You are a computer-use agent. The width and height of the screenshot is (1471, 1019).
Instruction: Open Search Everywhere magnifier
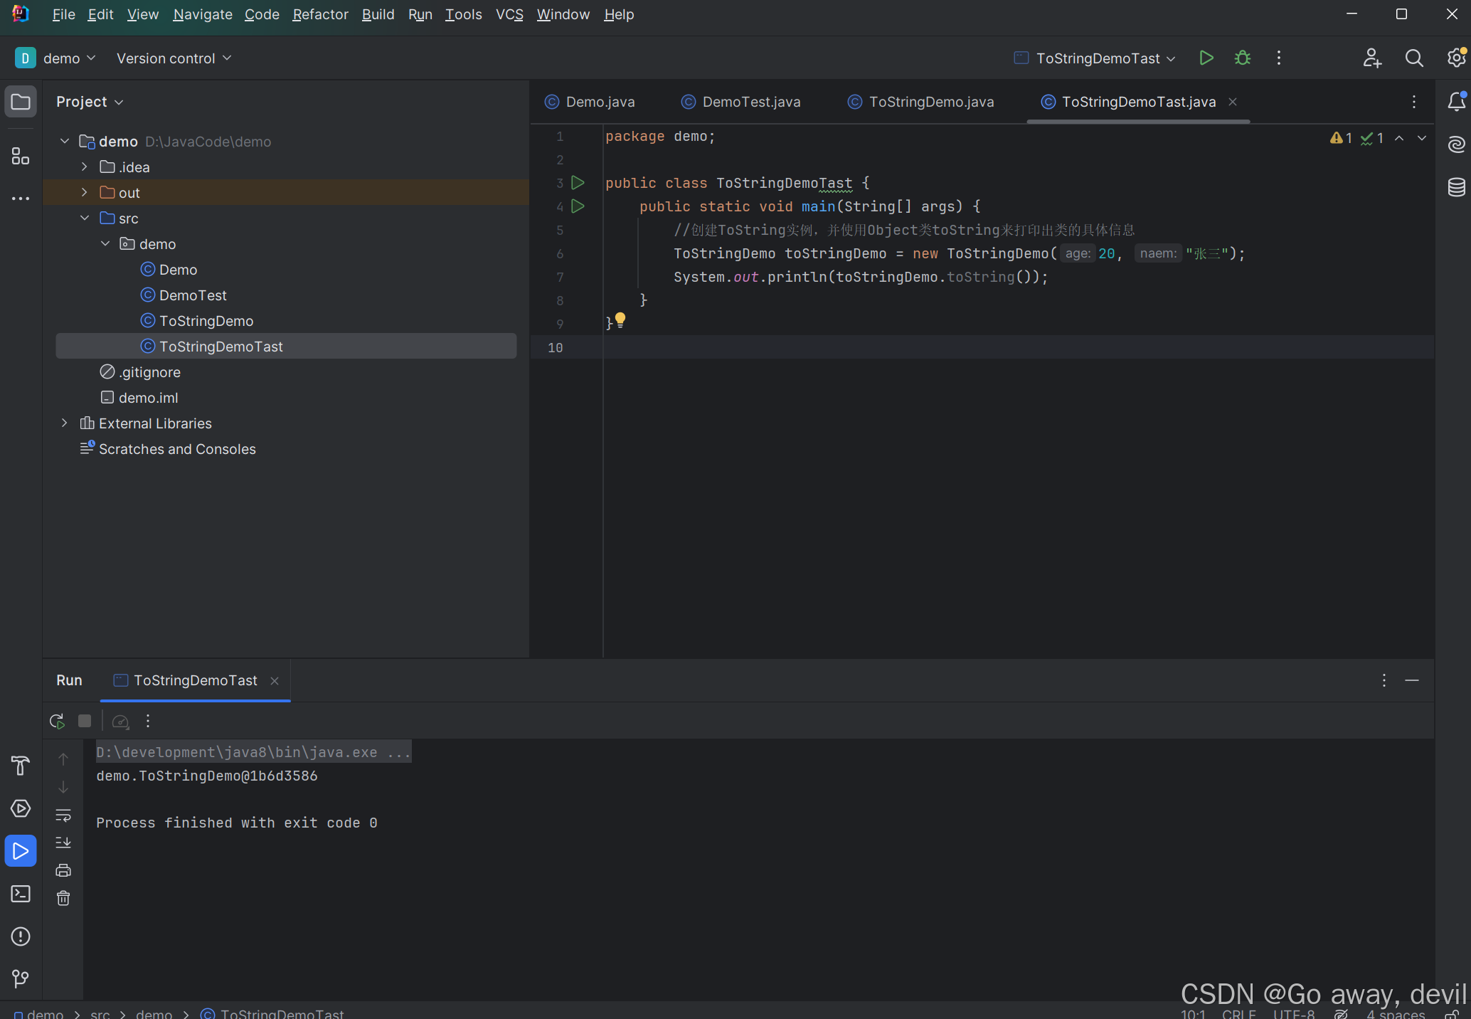tap(1414, 58)
